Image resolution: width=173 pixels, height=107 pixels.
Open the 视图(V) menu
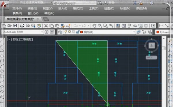[x=48, y=8]
